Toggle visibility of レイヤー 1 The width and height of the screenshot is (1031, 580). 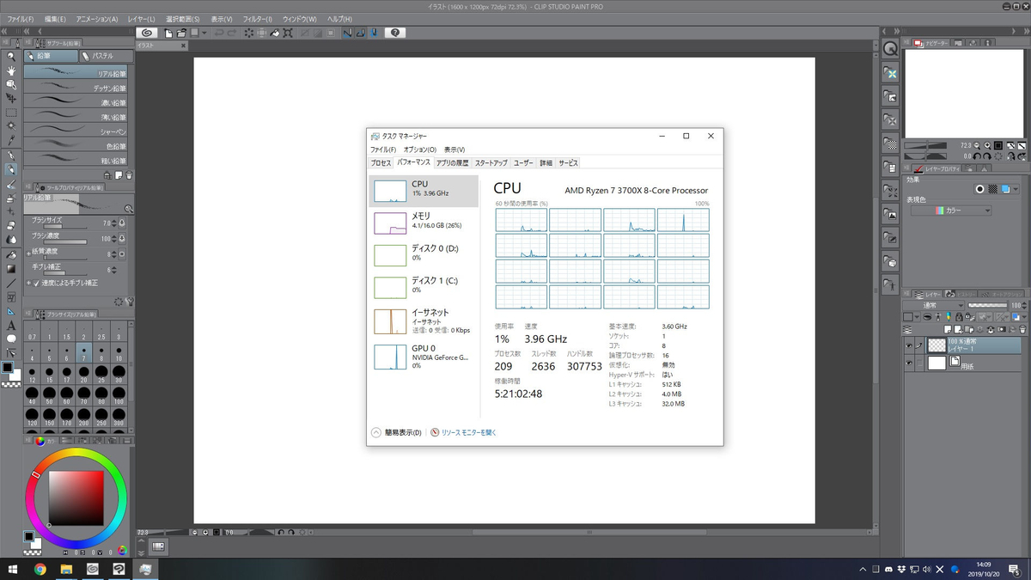coord(909,345)
